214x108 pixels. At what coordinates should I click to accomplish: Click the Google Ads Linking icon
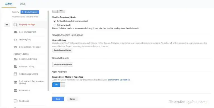coord(15,59)
